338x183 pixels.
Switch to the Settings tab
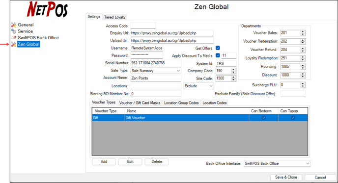tap(94, 17)
